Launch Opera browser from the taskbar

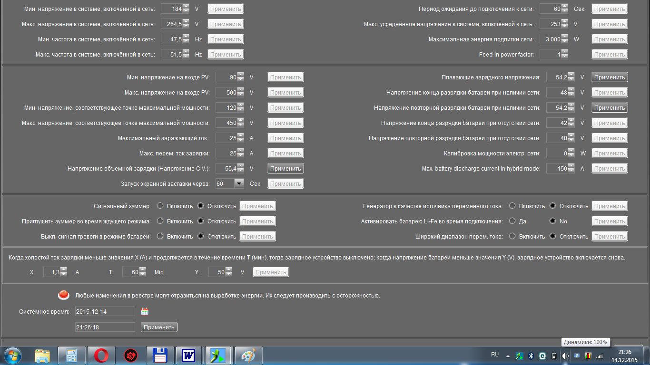(x=101, y=355)
